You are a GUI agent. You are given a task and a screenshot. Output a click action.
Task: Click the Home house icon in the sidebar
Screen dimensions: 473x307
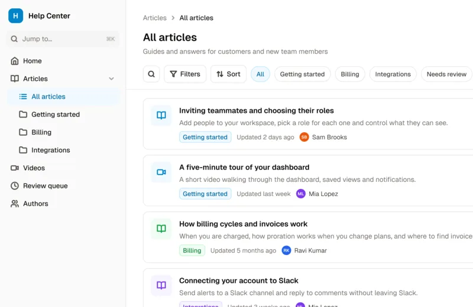[x=14, y=61]
